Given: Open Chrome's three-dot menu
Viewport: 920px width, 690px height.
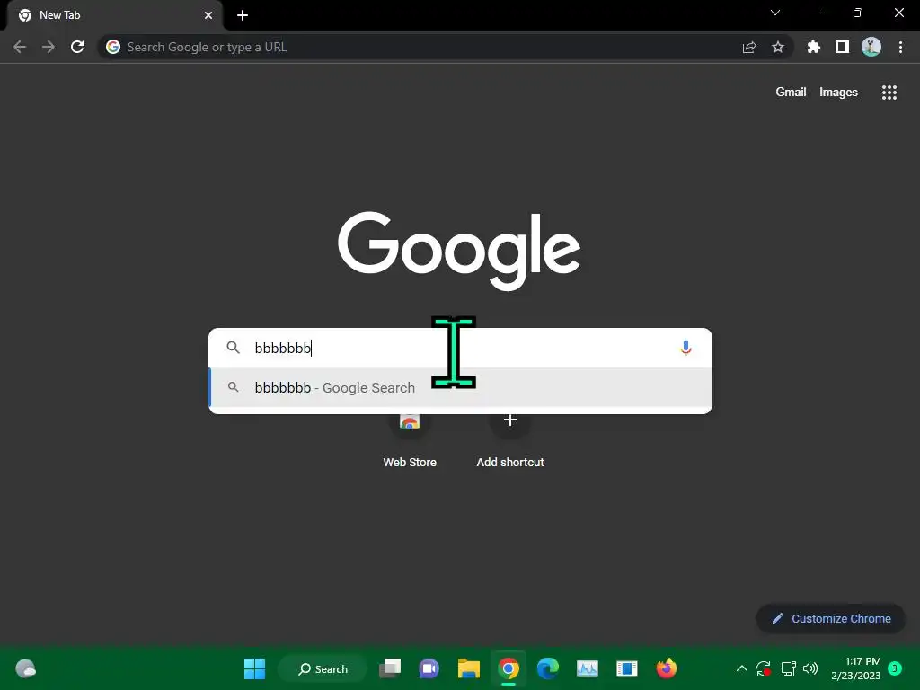Looking at the screenshot, I should pos(900,47).
